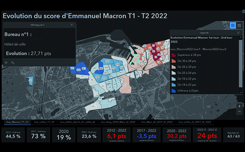Click the De 14 à 22 pts swatch
Screen dimensions: 245x152
[174, 85]
